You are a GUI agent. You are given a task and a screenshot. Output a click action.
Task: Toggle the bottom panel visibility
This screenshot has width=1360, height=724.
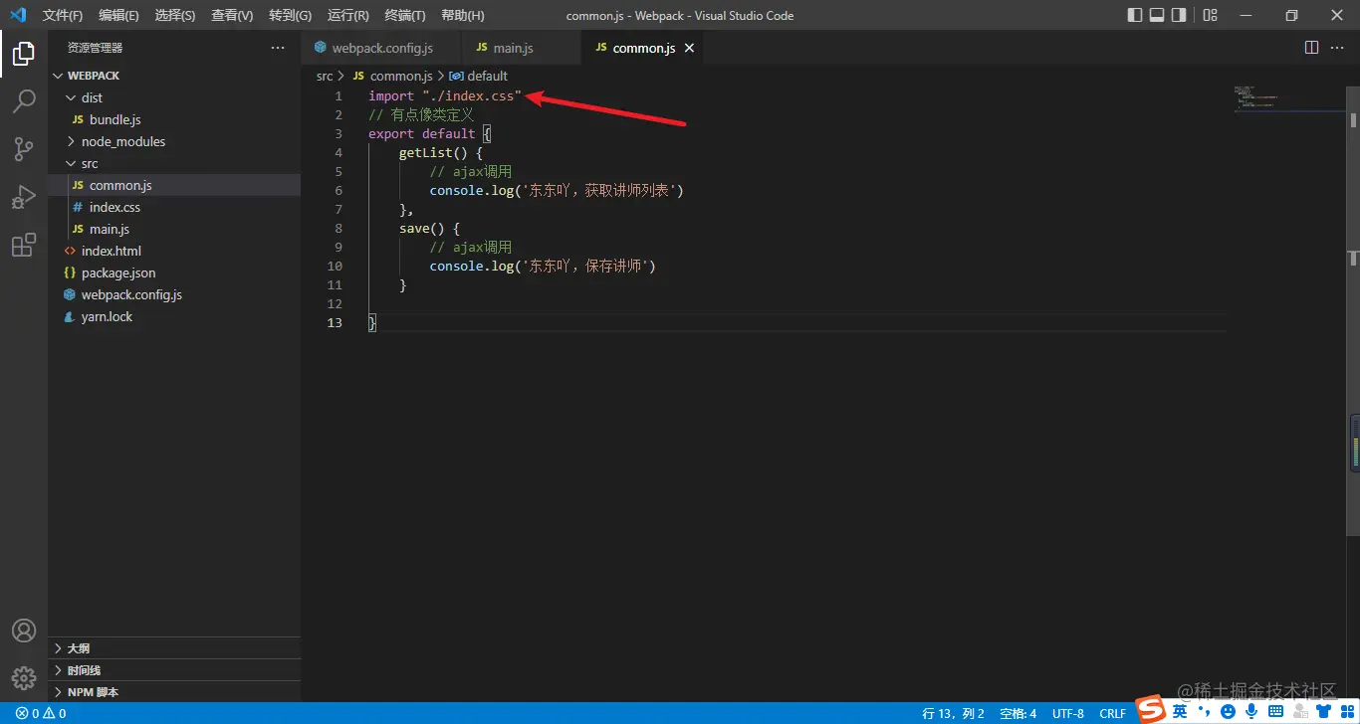coord(1157,15)
